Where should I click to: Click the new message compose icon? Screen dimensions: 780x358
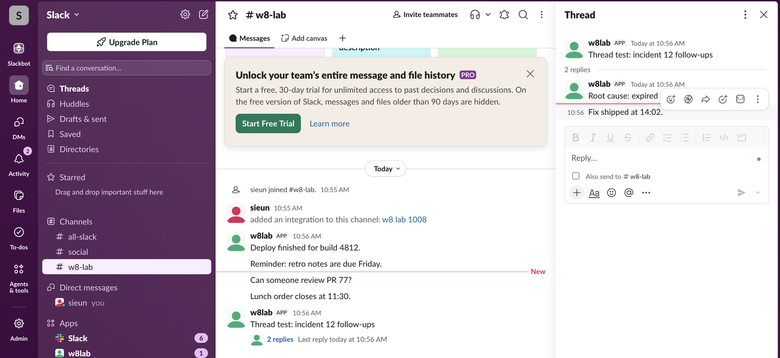tap(204, 15)
